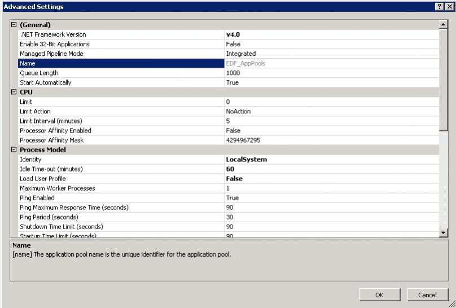Collapse the (General) section
The height and width of the screenshot is (308, 456).
[14, 25]
